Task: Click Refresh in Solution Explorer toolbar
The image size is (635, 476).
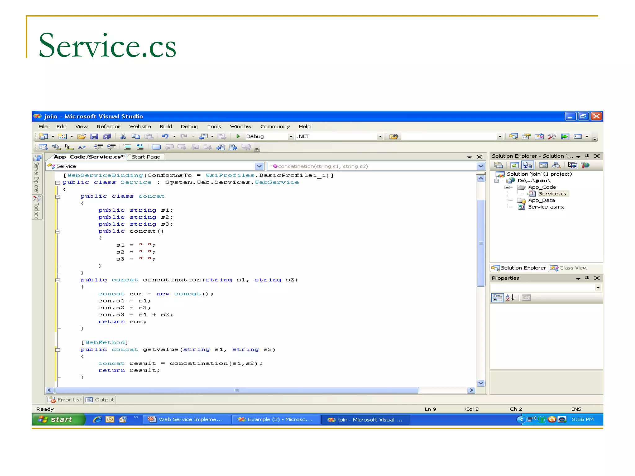Action: (514, 165)
